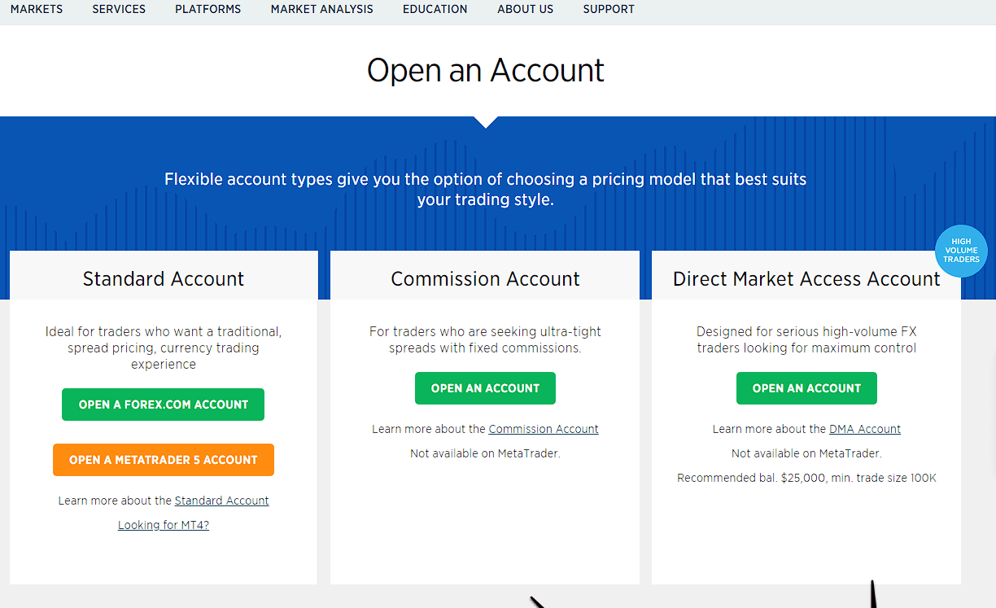Click 'For traders who are seeking ultra-tight' description

pos(485,339)
